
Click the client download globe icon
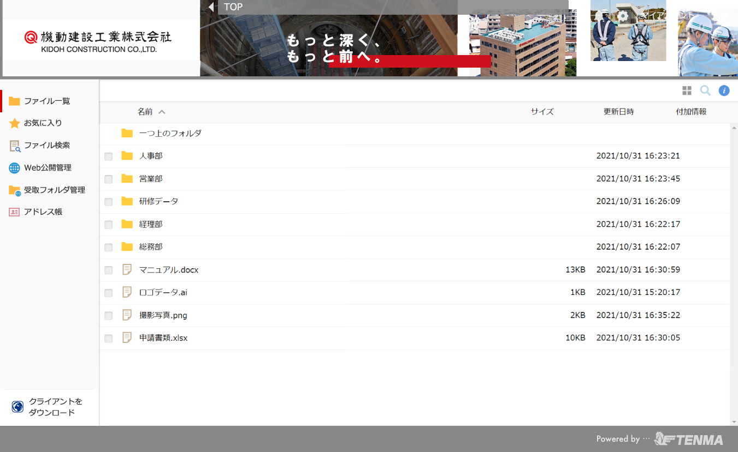(17, 407)
